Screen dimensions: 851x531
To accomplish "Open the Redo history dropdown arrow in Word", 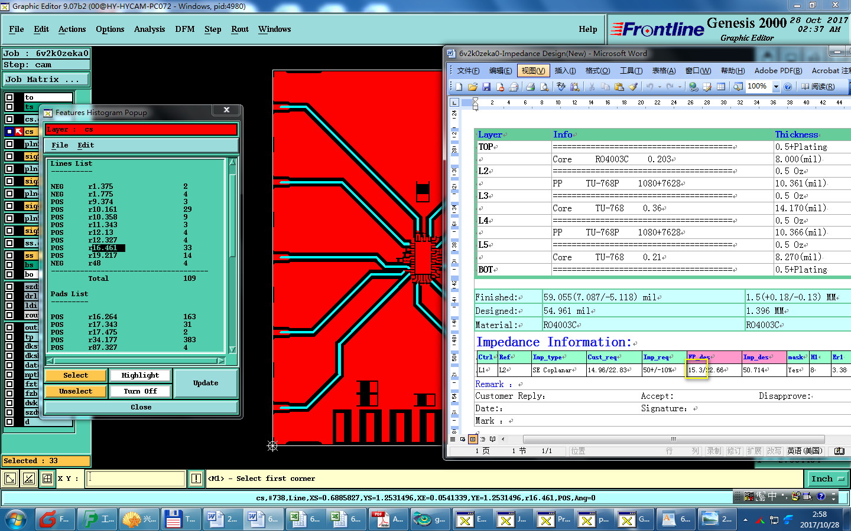I will click(x=680, y=87).
